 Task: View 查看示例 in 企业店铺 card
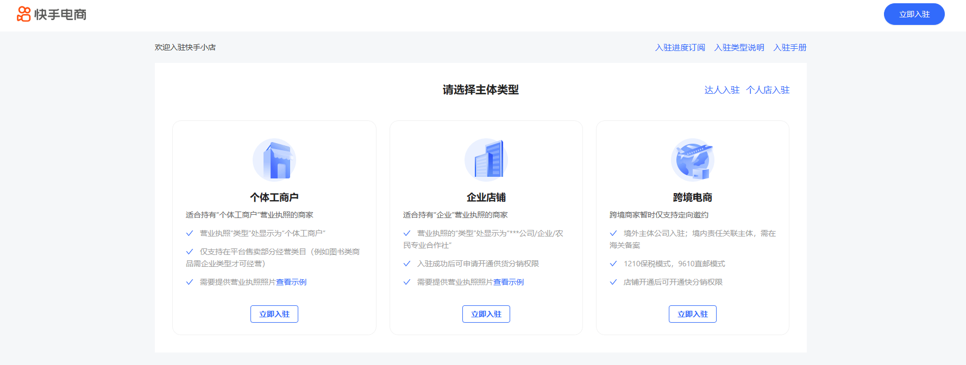point(509,282)
